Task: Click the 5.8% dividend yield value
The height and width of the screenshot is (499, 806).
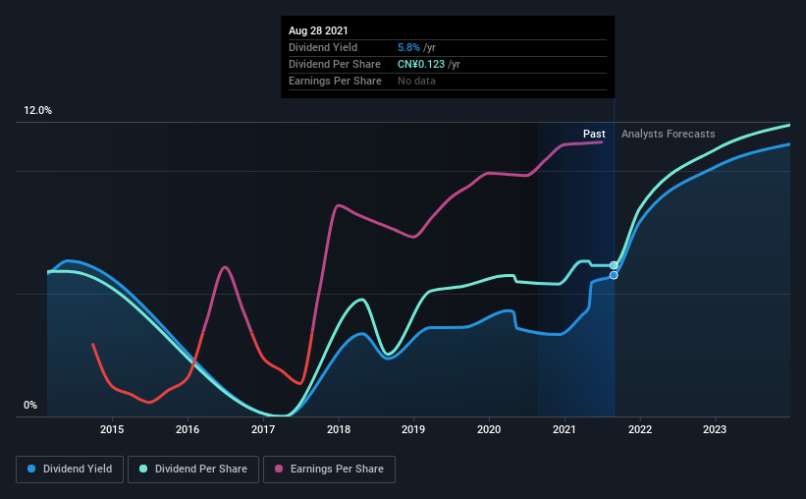Action: [x=408, y=47]
